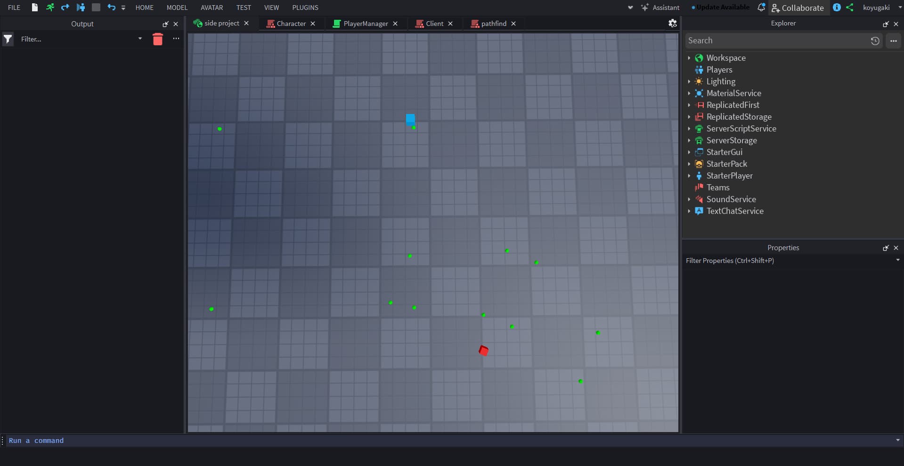Open the MODEL ribbon menu
Image resolution: width=904 pixels, height=466 pixels.
[x=177, y=7]
